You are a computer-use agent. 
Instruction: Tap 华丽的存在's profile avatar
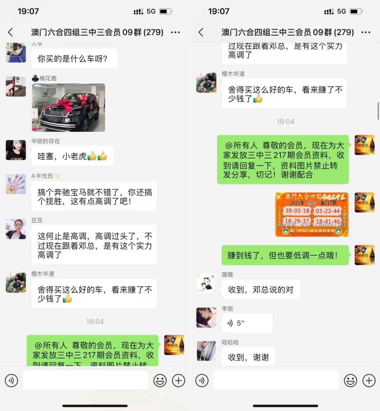click(x=16, y=150)
